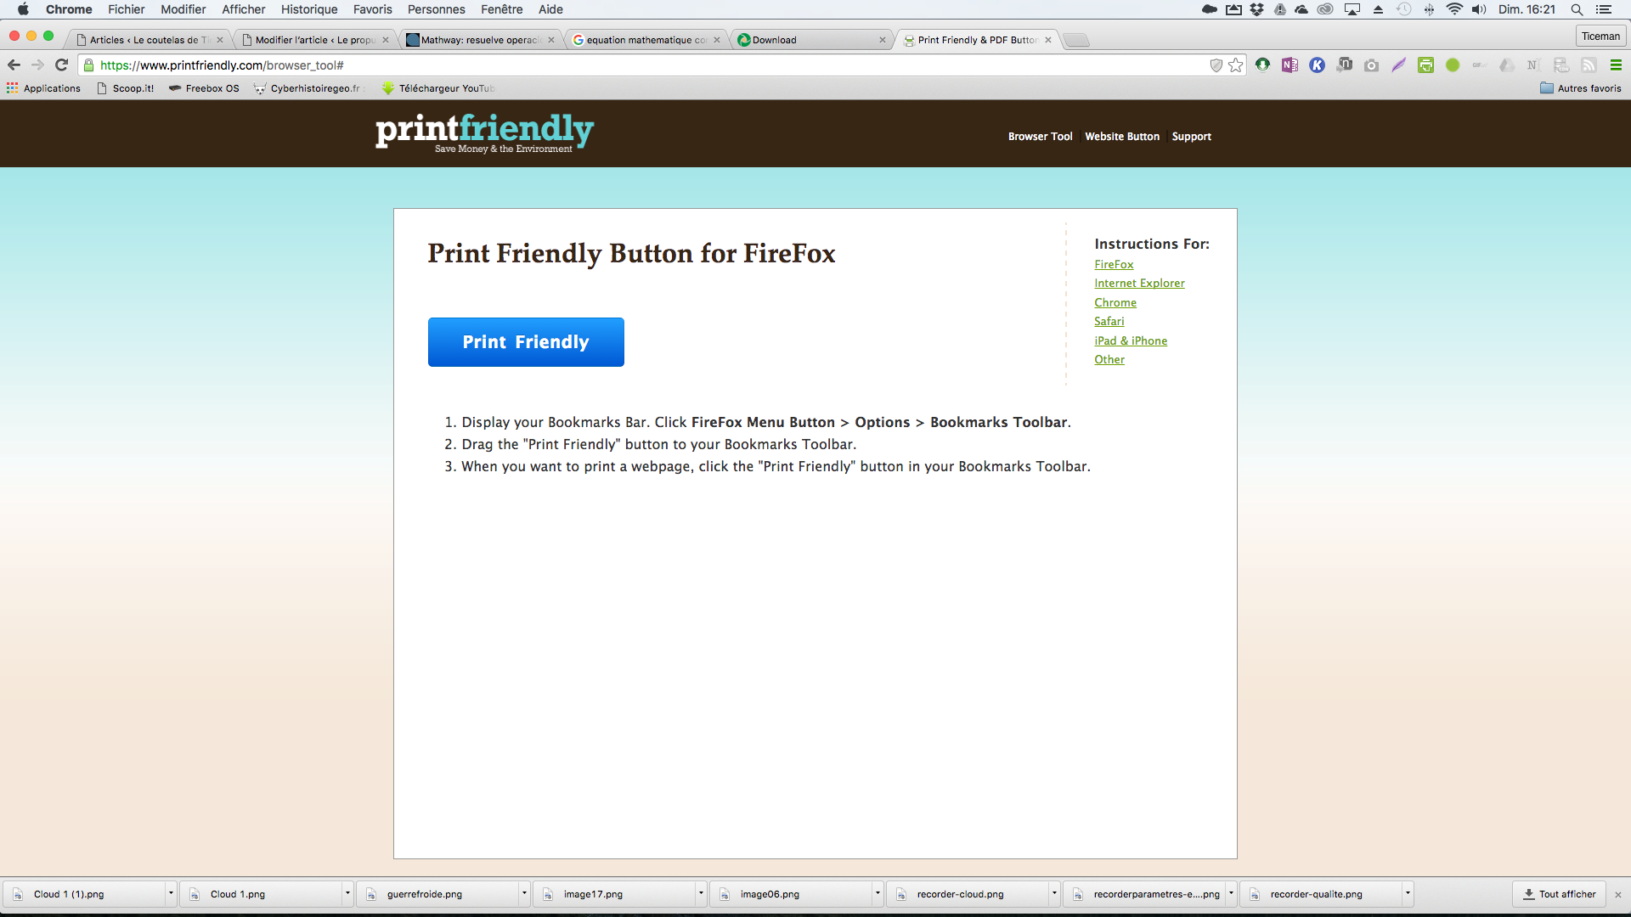Click Safari instructions link

coord(1109,321)
